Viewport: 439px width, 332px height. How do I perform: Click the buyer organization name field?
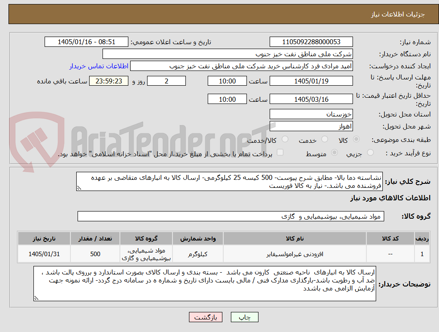pyautogui.click(x=228, y=54)
